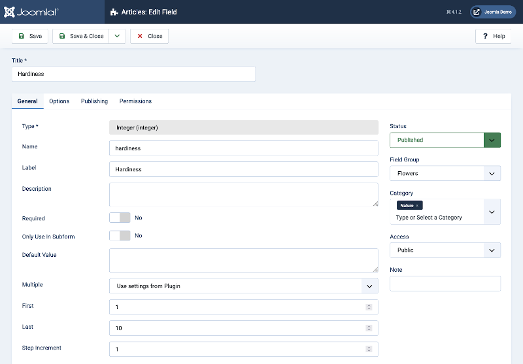This screenshot has height=364, width=523.
Task: Click the puzzle icon beside Articles: Edit Field
Action: coord(114,12)
